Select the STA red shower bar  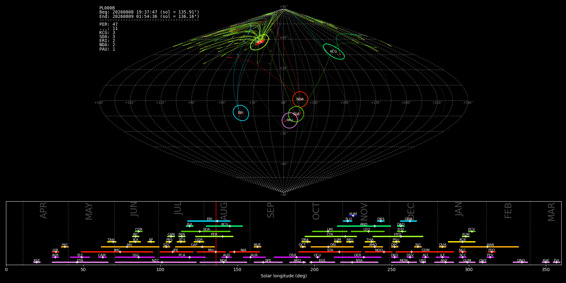(x=330, y=252)
